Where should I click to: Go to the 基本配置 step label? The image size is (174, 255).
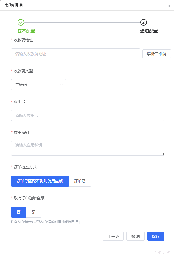(x=26, y=31)
